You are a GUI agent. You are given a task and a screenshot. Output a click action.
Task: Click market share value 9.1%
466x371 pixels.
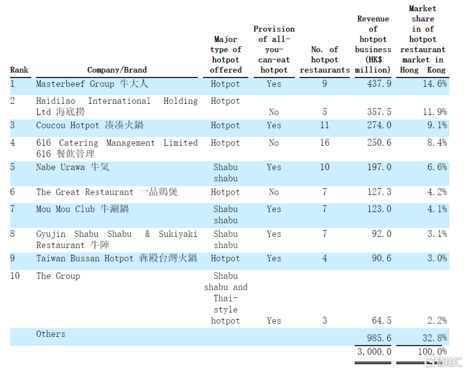[x=437, y=125]
